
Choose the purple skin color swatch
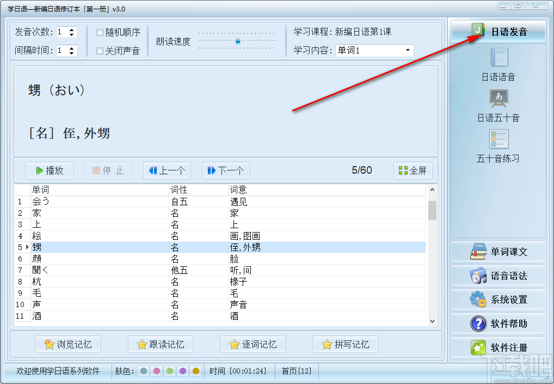tap(183, 371)
